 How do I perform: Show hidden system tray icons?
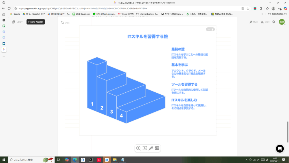[247, 160]
